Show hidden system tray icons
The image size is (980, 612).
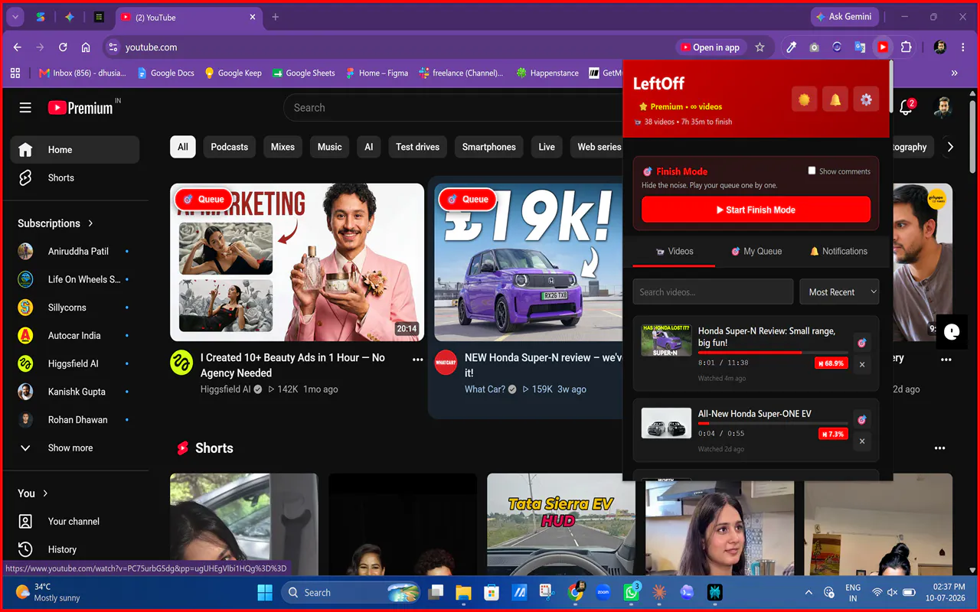pyautogui.click(x=808, y=592)
